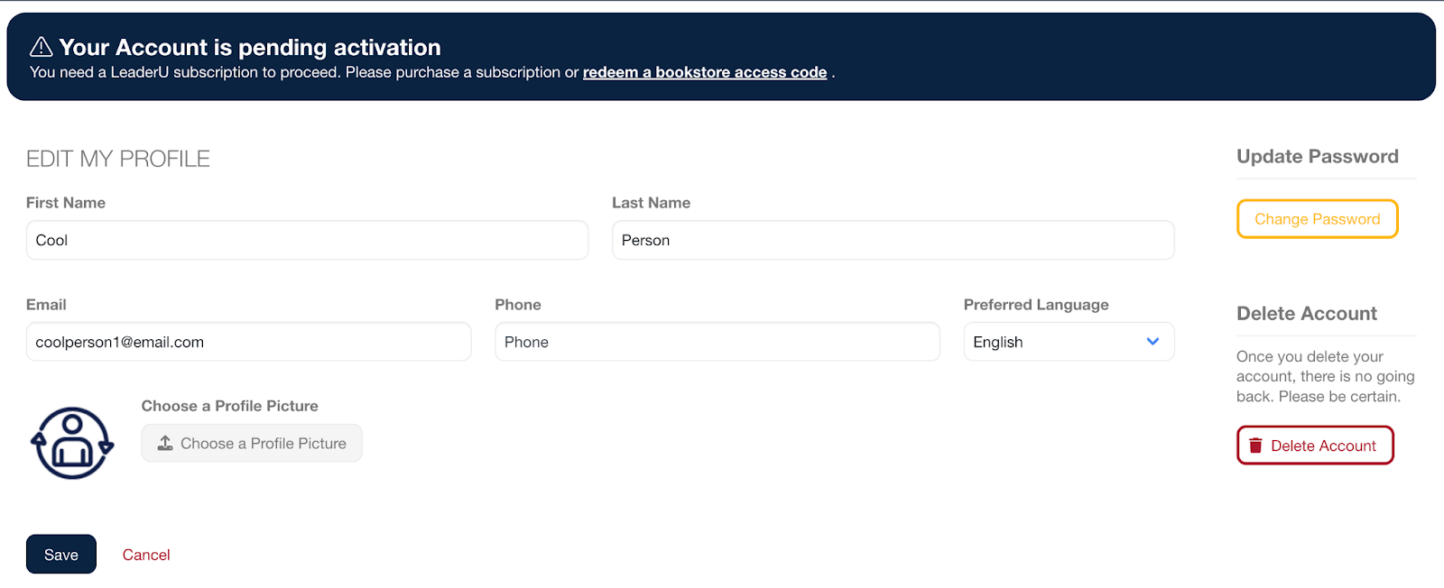
Task: Save the profile changes
Action: (60, 555)
